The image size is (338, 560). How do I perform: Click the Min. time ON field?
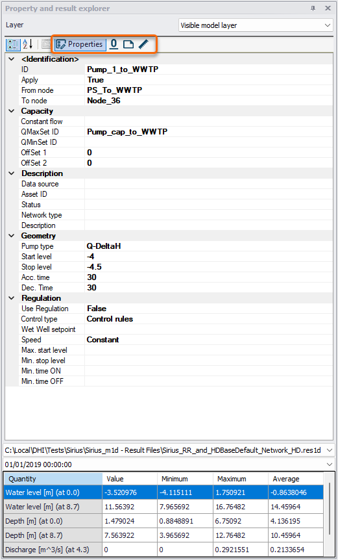click(x=209, y=371)
